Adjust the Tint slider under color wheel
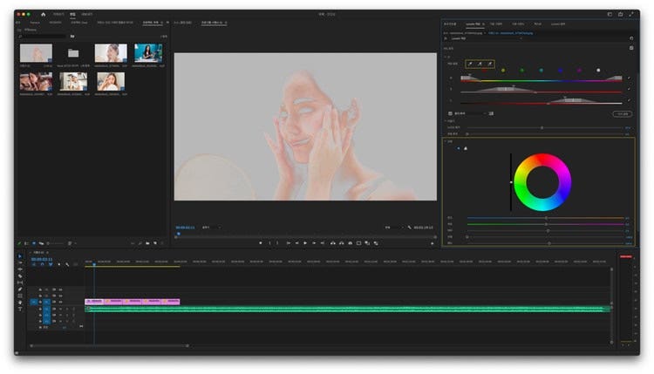Viewport: 654px width, 374px height. coord(545,224)
